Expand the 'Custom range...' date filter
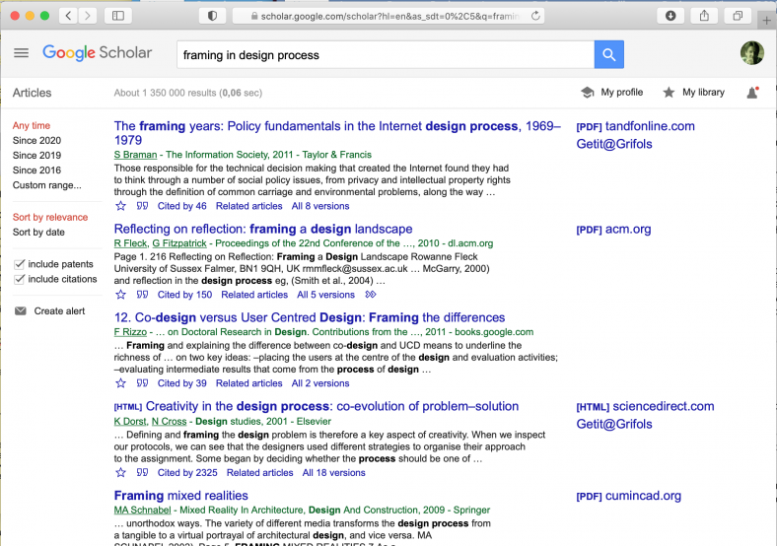The image size is (777, 546). (46, 185)
